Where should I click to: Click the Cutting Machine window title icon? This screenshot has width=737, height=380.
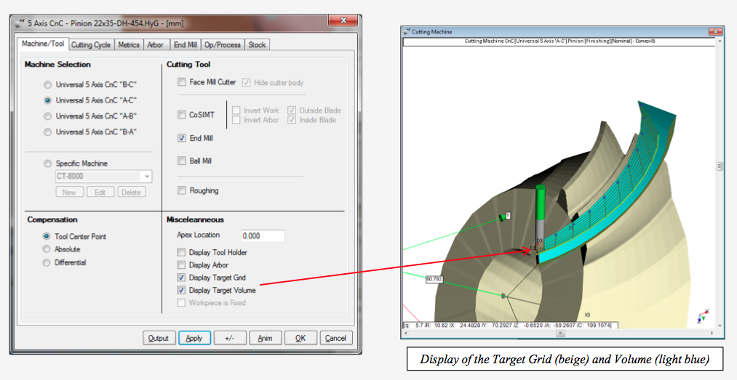click(407, 31)
